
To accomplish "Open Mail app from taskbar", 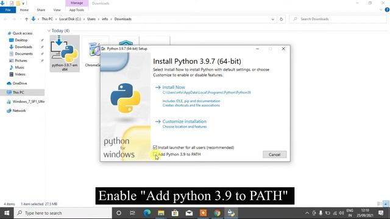I will coord(189,213).
